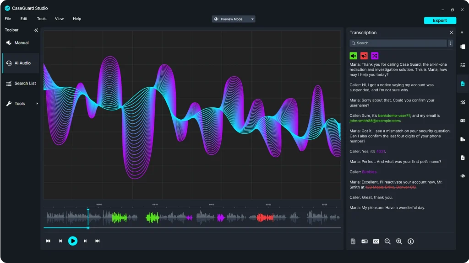Open the analytics chart sidebar icon

(x=463, y=102)
